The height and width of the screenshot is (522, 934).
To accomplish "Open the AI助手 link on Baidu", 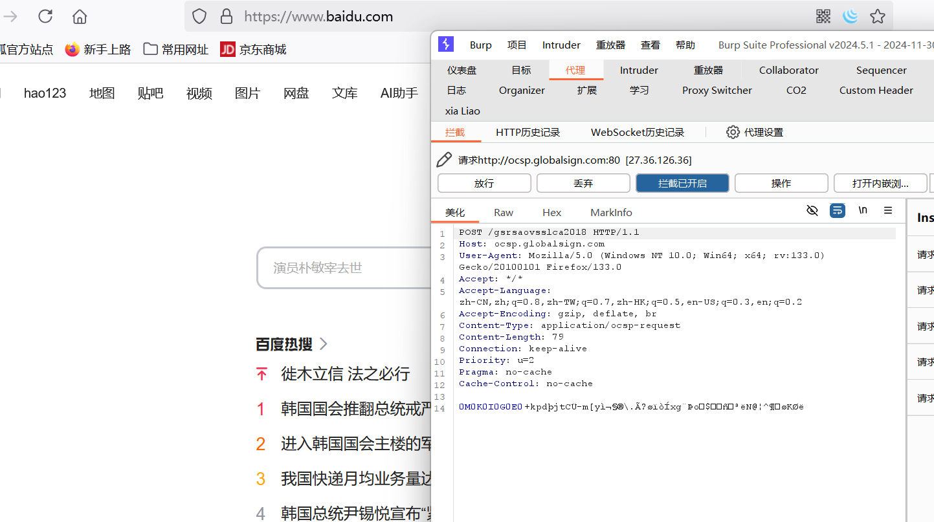I will coord(399,93).
